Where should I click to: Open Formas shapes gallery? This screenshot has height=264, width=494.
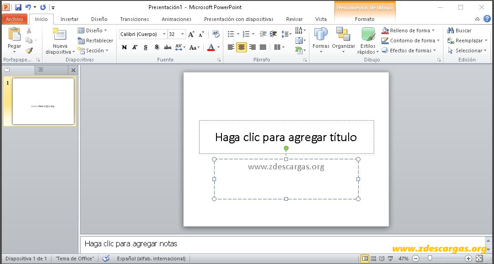321,40
